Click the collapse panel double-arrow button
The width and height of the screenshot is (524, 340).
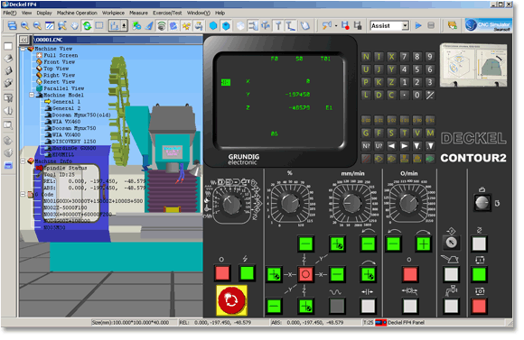pos(23,40)
